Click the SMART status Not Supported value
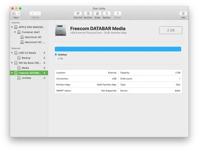Screen dimensions: 198x150 (x=109, y=91)
